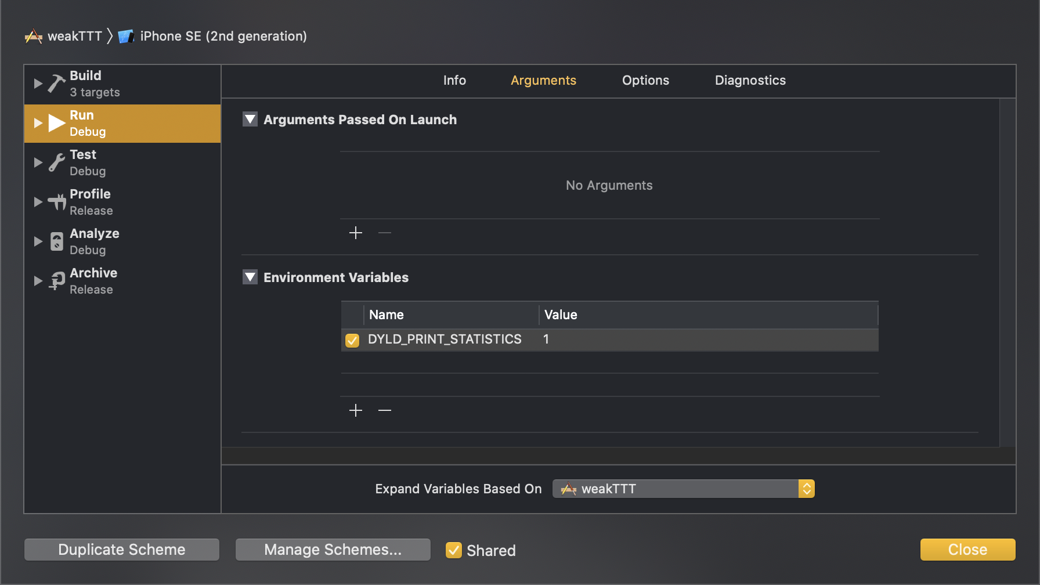Viewport: 1040px width, 585px height.
Task: Open Expand Variables Based On dropdown
Action: tap(684, 489)
